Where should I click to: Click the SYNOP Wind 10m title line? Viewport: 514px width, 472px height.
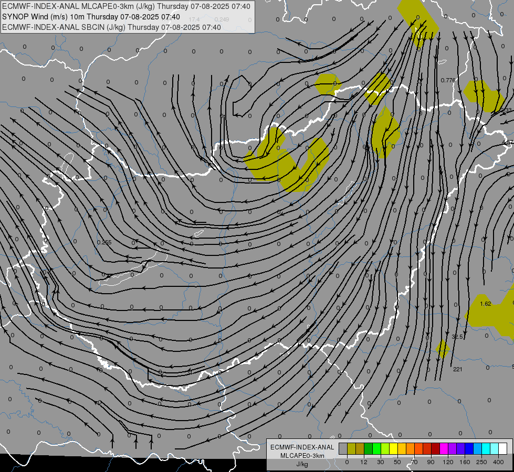pyautogui.click(x=91, y=17)
